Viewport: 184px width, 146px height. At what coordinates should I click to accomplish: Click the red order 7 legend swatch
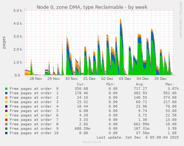(x=6, y=120)
